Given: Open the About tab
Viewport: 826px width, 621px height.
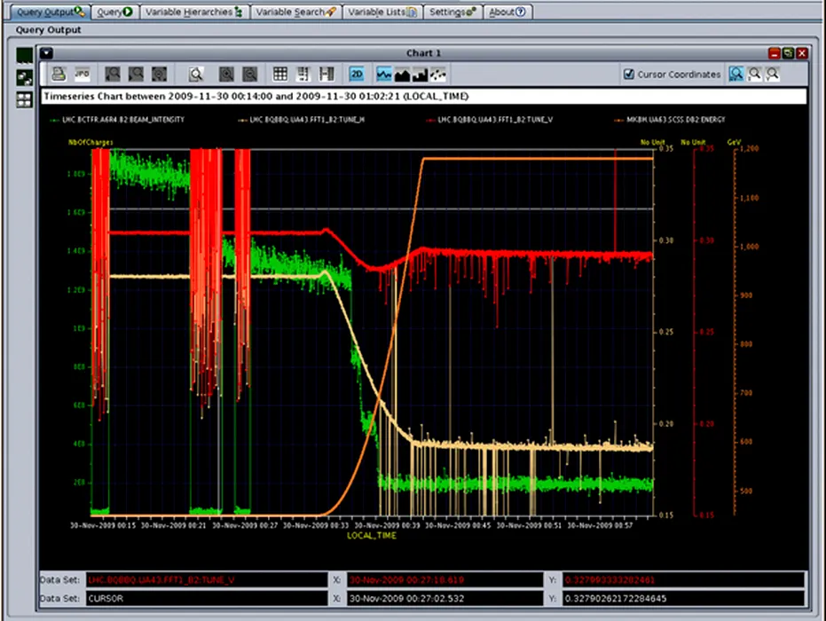Looking at the screenshot, I should click(x=507, y=12).
